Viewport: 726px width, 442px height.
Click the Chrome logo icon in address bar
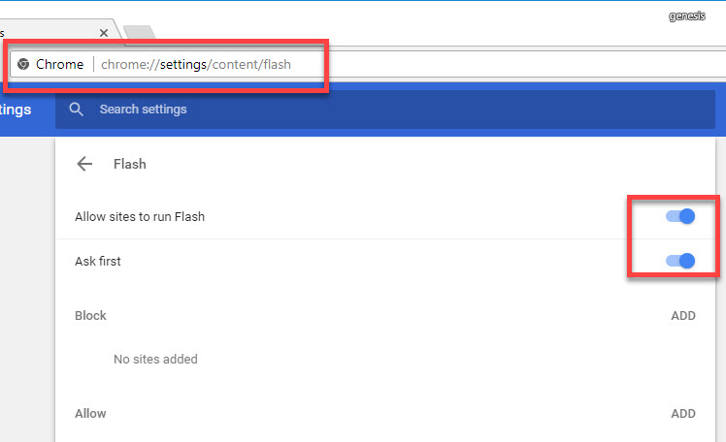[23, 64]
